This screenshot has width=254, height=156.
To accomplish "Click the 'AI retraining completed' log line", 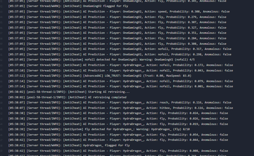I will pyautogui.click(x=68, y=97).
